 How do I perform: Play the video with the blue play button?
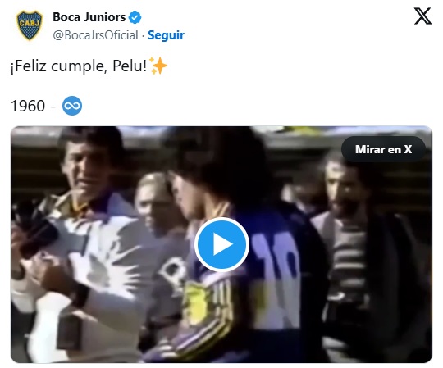pyautogui.click(x=221, y=244)
